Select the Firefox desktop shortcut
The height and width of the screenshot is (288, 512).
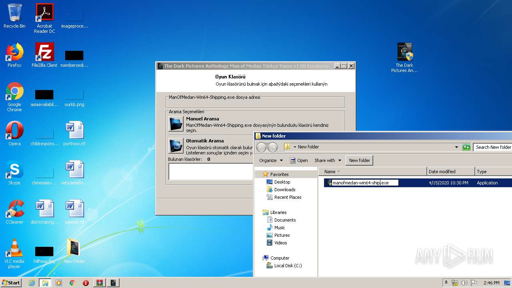pos(14,55)
